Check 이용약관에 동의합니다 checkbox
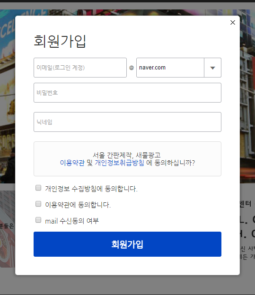Image resolution: width=255 pixels, height=295 pixels. (x=38, y=204)
